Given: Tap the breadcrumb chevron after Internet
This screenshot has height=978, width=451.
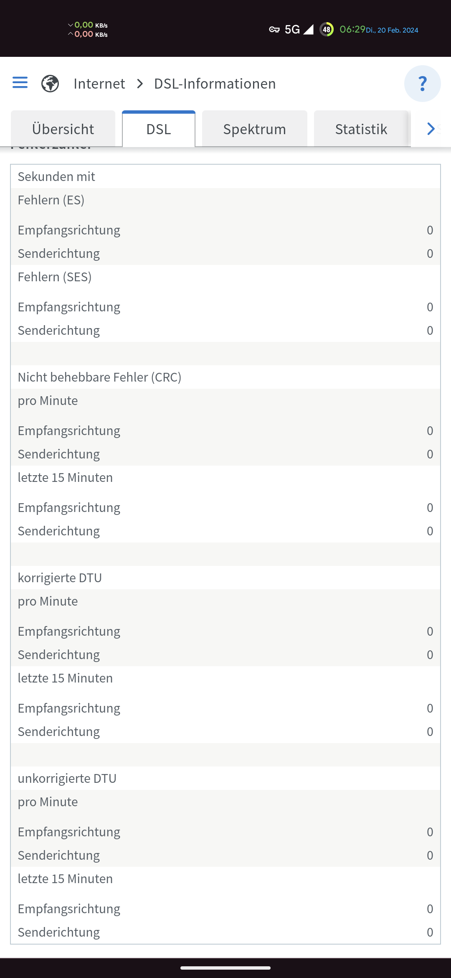Looking at the screenshot, I should point(140,84).
